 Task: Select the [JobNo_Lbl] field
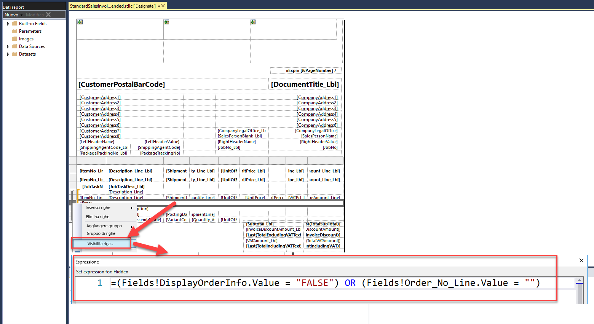[x=242, y=148]
